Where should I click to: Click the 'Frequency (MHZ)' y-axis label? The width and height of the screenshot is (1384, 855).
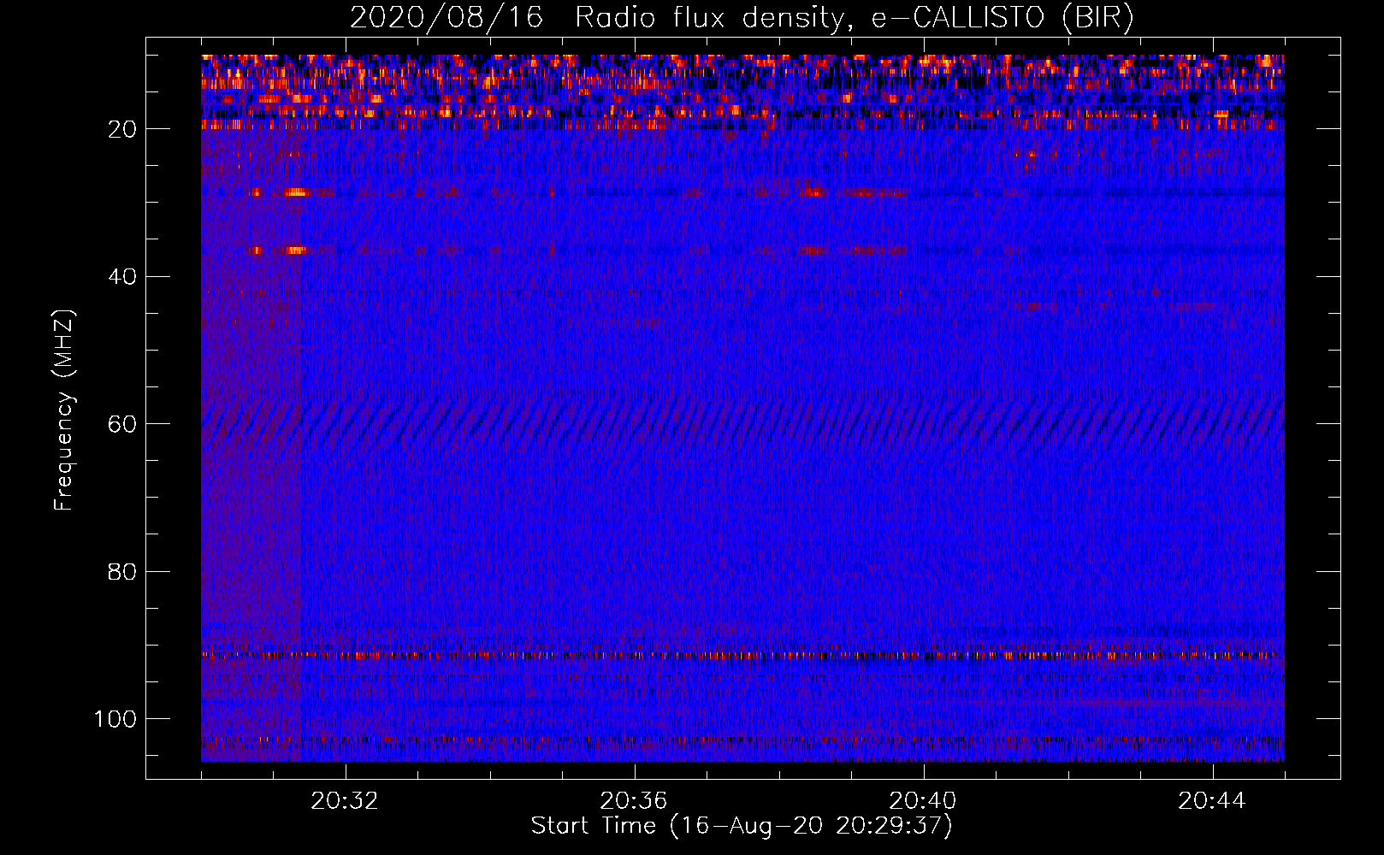click(64, 410)
